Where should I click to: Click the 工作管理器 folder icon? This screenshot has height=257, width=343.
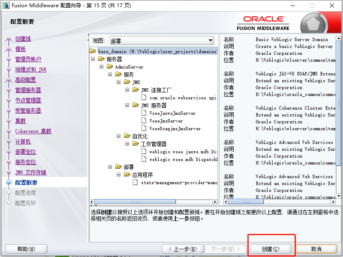click(136, 143)
